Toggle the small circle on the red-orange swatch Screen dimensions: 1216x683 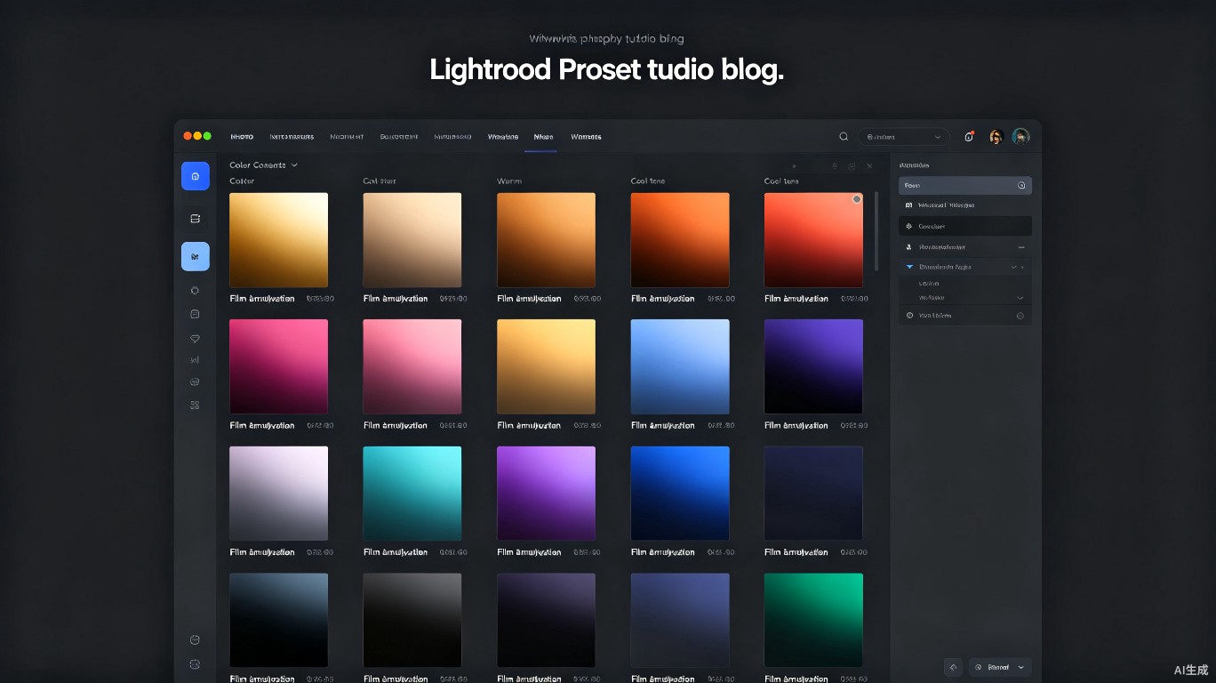coord(857,199)
